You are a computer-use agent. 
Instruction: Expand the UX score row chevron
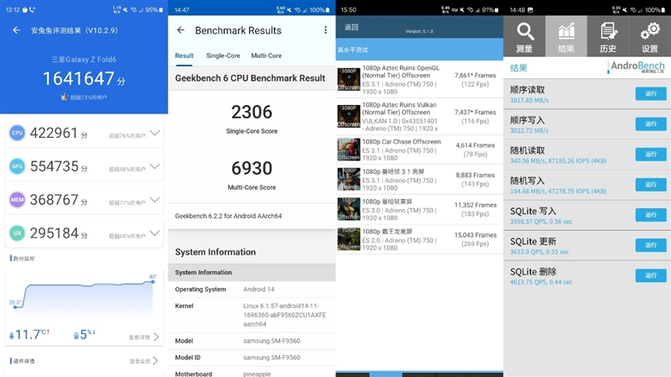[x=154, y=233]
